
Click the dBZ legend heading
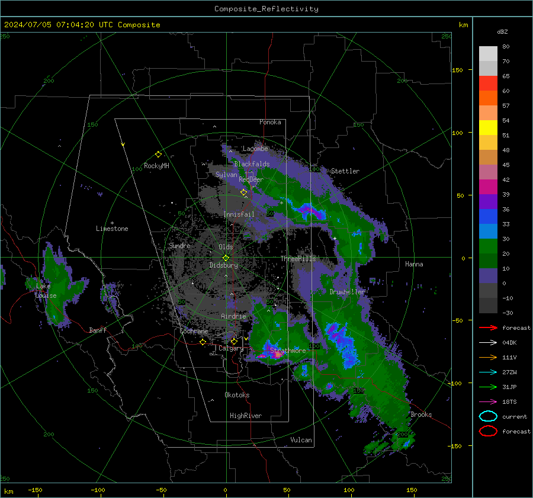click(x=502, y=31)
